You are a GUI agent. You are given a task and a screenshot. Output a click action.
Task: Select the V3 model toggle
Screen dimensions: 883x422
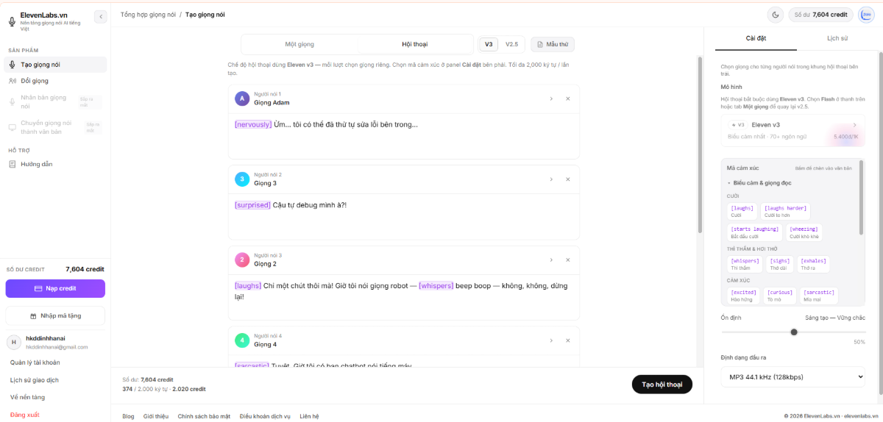coord(489,44)
